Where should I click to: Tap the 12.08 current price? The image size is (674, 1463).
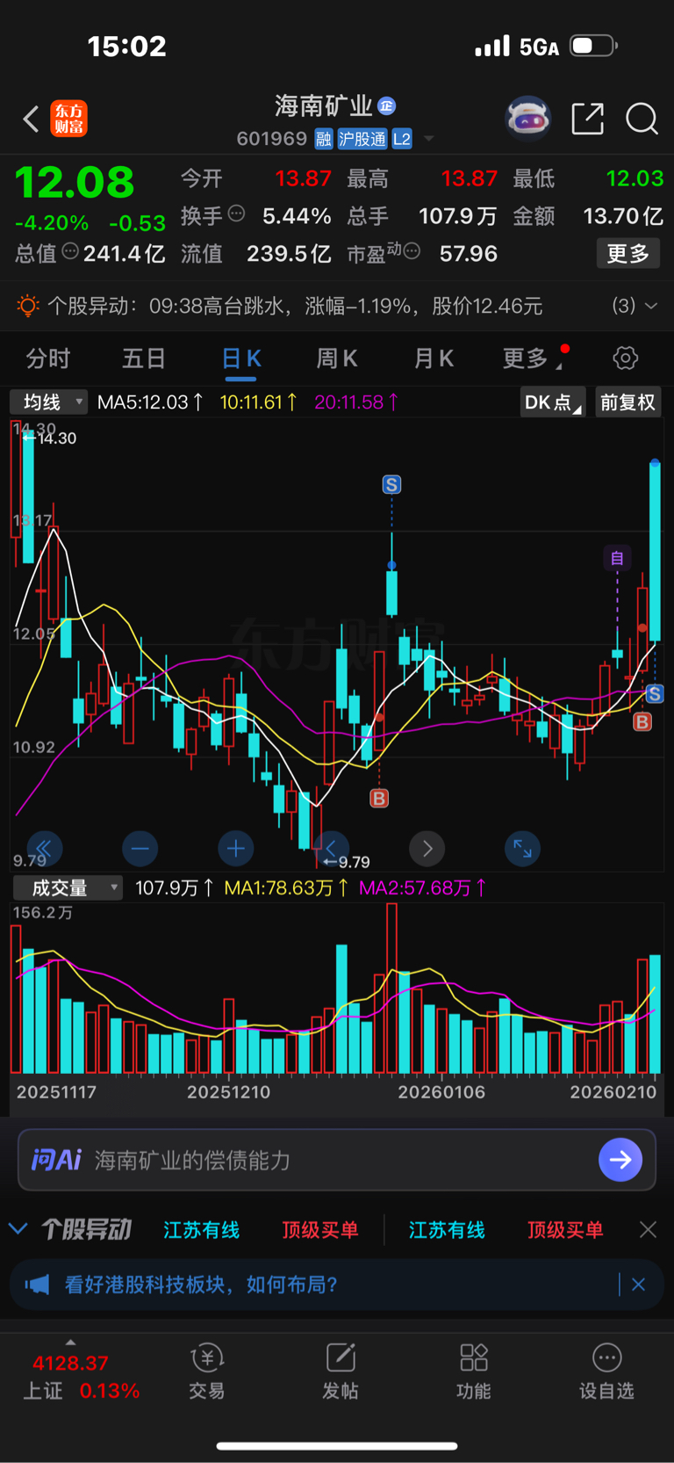pyautogui.click(x=75, y=183)
